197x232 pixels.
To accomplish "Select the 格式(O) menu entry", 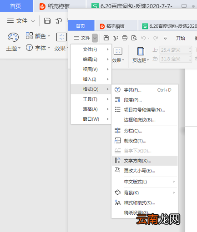I will [x=91, y=89].
